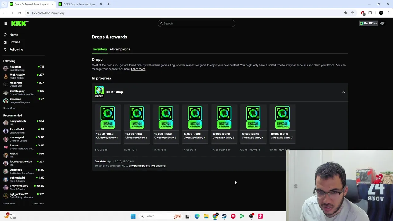Open SeifHegazy's channel avatar

pyautogui.click(x=6, y=93)
